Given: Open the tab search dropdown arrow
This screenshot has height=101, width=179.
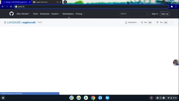Looking at the screenshot, I should point(164,2).
